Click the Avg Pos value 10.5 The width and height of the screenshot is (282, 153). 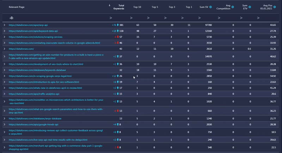274,132
